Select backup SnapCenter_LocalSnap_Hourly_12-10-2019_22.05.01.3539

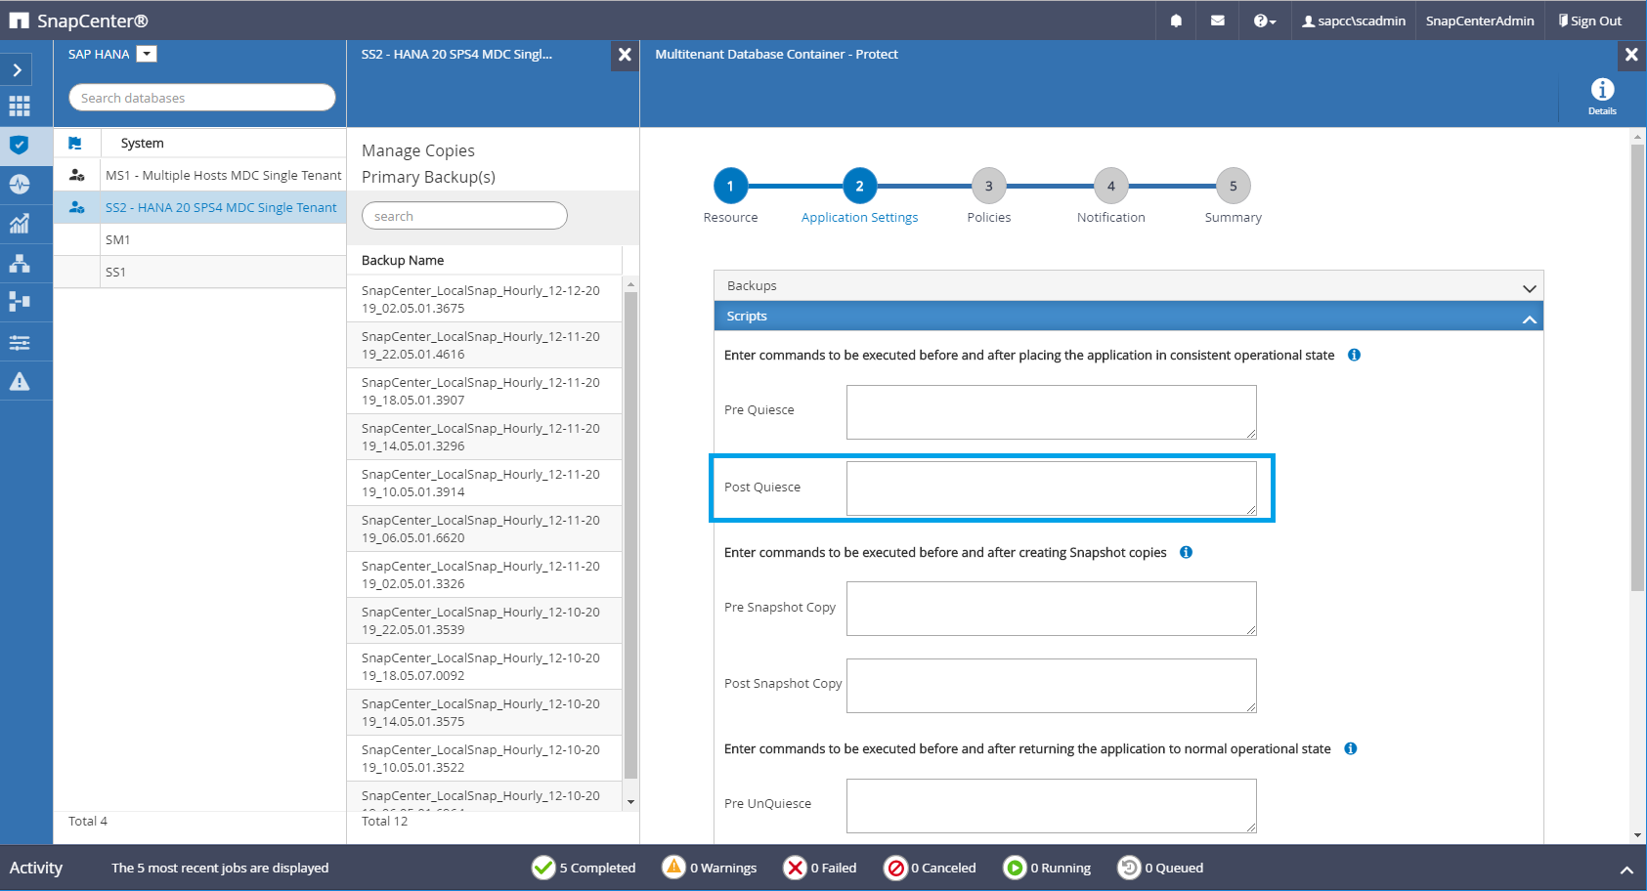click(x=484, y=620)
